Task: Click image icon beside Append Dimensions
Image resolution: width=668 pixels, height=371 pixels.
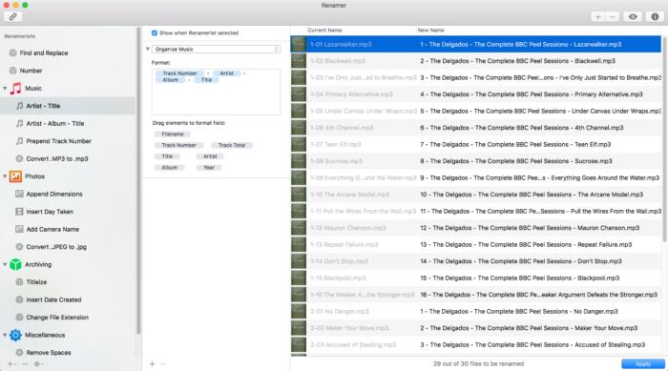Action: click(20, 194)
